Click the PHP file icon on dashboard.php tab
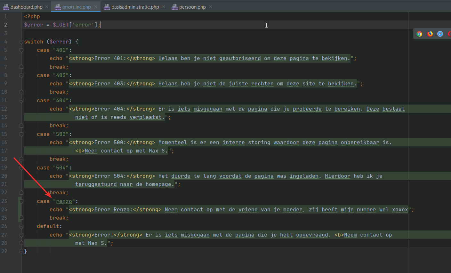This screenshot has width=451, height=273. click(x=6, y=7)
